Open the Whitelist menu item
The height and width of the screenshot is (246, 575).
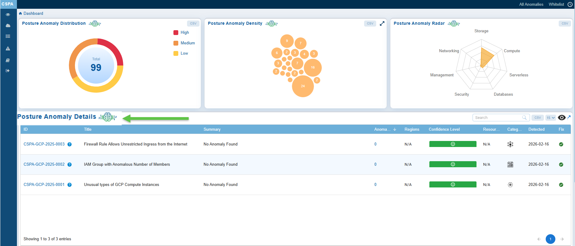[x=556, y=5]
